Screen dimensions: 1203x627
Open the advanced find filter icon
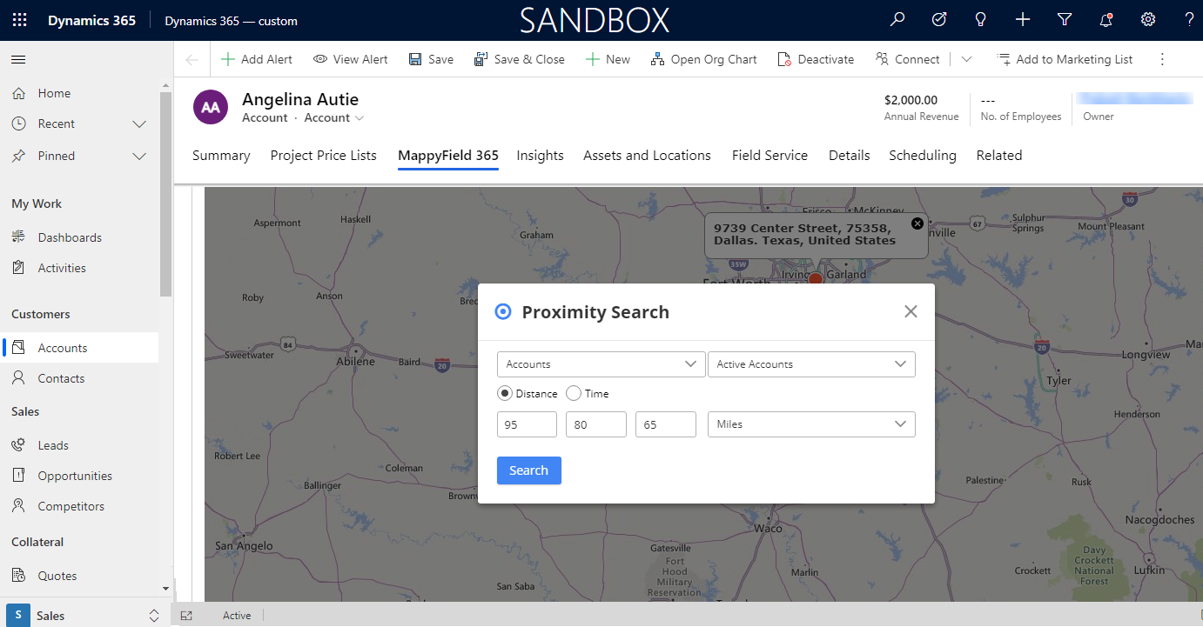click(1065, 20)
